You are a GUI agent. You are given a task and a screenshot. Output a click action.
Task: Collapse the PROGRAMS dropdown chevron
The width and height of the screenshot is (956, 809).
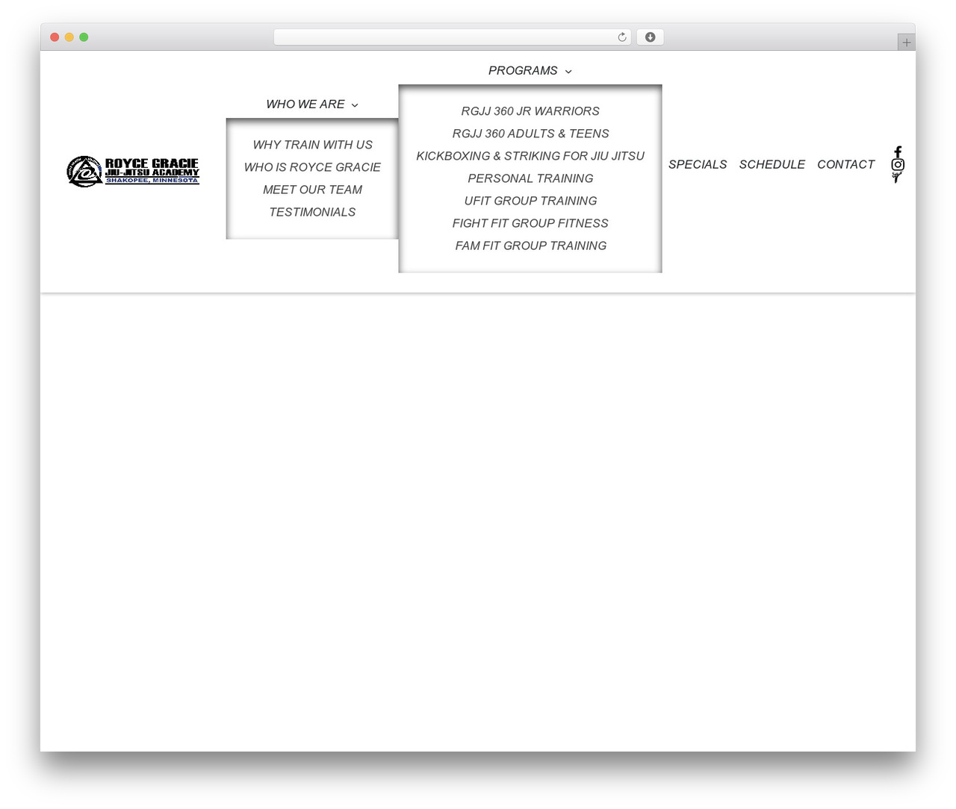[568, 72]
